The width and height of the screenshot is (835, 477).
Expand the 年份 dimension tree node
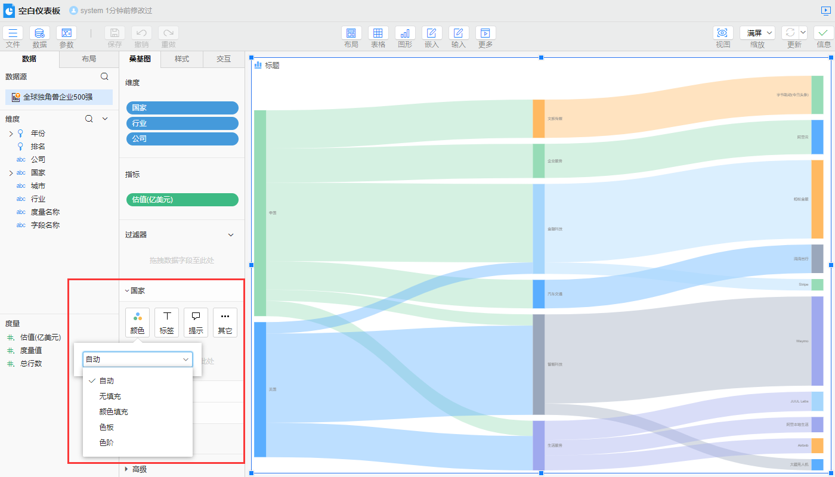(x=11, y=134)
